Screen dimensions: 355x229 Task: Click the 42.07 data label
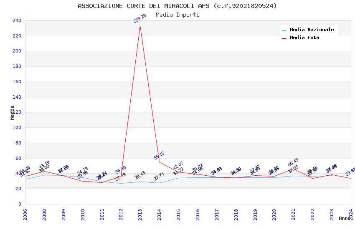click(x=178, y=165)
